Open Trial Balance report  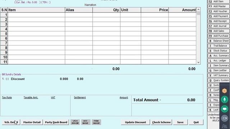(x=218, y=46)
